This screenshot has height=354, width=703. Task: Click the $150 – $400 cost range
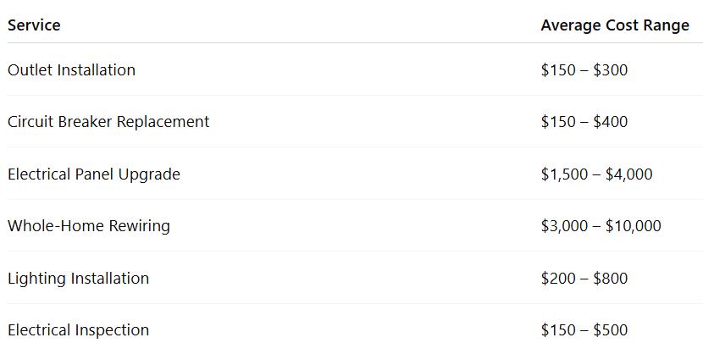click(584, 122)
